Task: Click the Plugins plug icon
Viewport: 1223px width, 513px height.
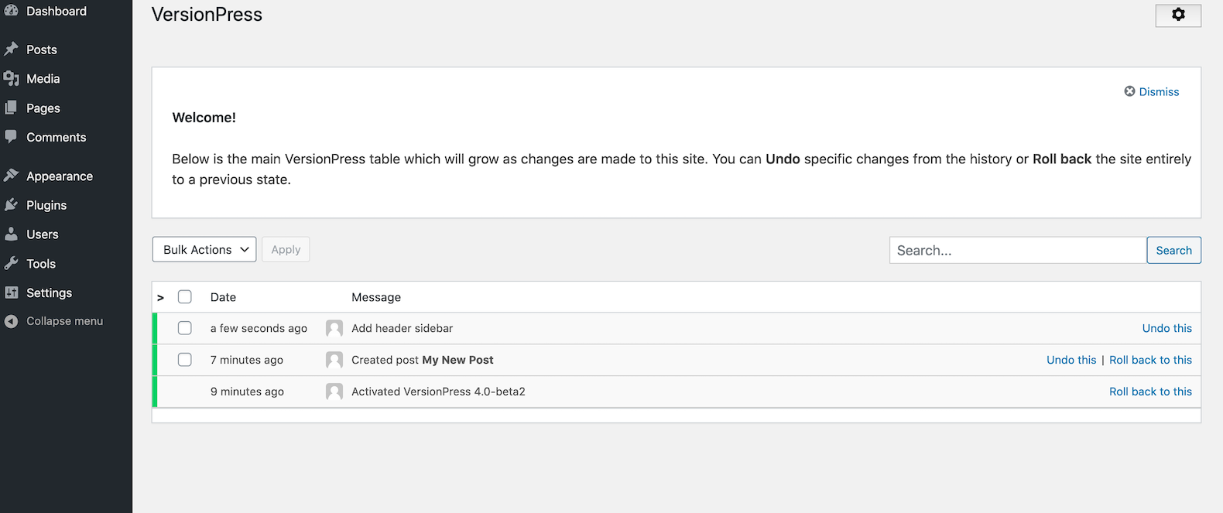Action: pyautogui.click(x=11, y=205)
